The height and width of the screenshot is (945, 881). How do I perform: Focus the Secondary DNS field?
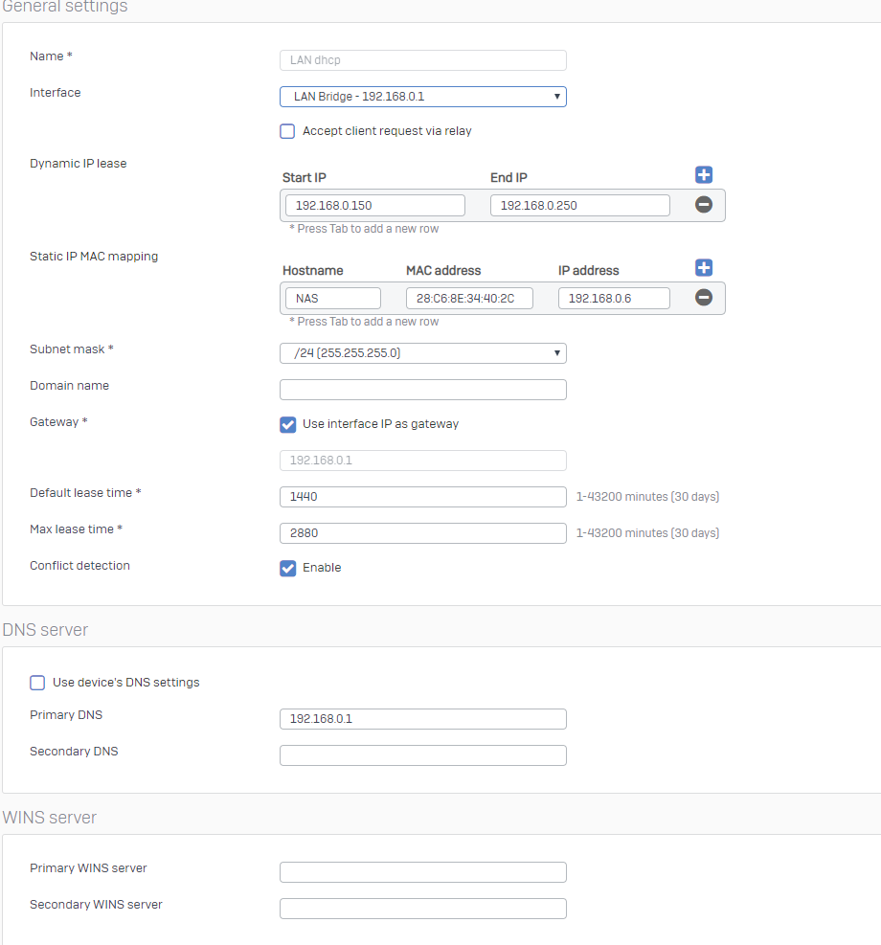point(423,755)
